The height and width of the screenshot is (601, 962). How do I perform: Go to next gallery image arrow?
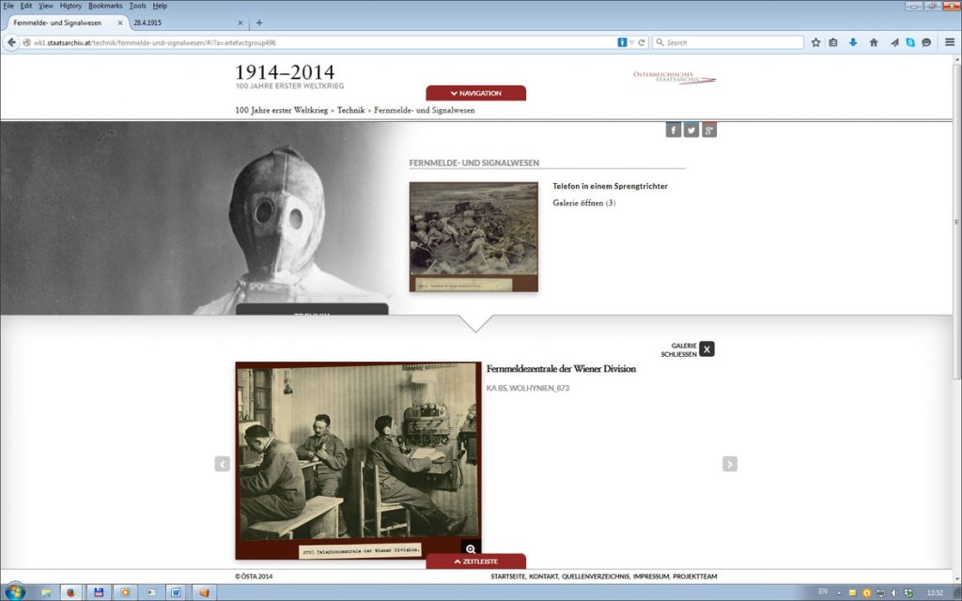pyautogui.click(x=730, y=464)
